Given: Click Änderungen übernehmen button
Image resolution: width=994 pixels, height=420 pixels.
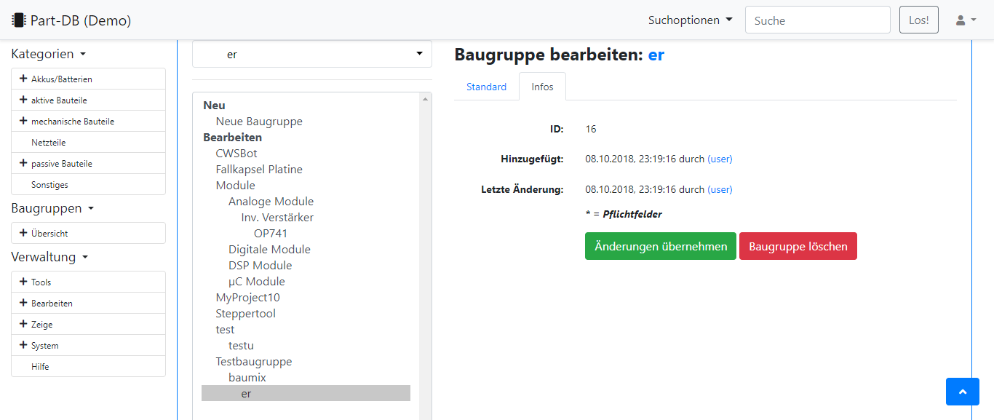Looking at the screenshot, I should pos(661,246).
